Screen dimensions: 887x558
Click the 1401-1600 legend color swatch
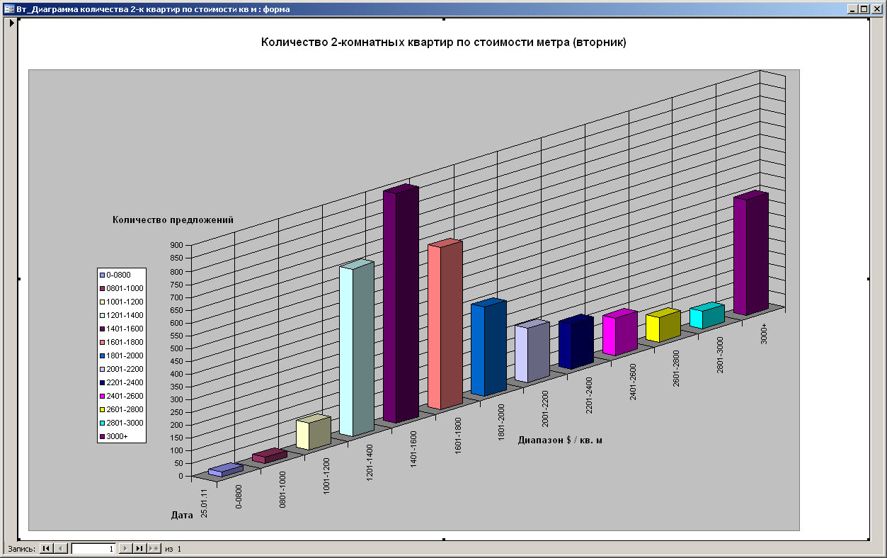pos(103,329)
